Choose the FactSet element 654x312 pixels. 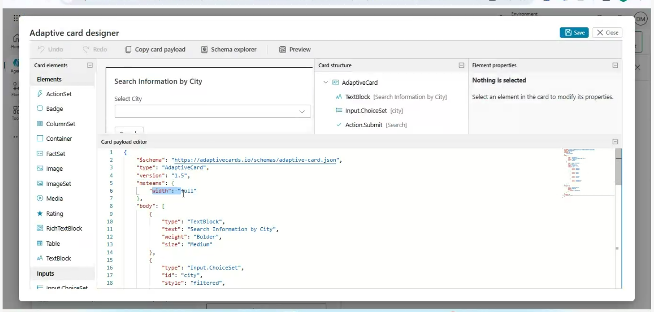(x=56, y=154)
